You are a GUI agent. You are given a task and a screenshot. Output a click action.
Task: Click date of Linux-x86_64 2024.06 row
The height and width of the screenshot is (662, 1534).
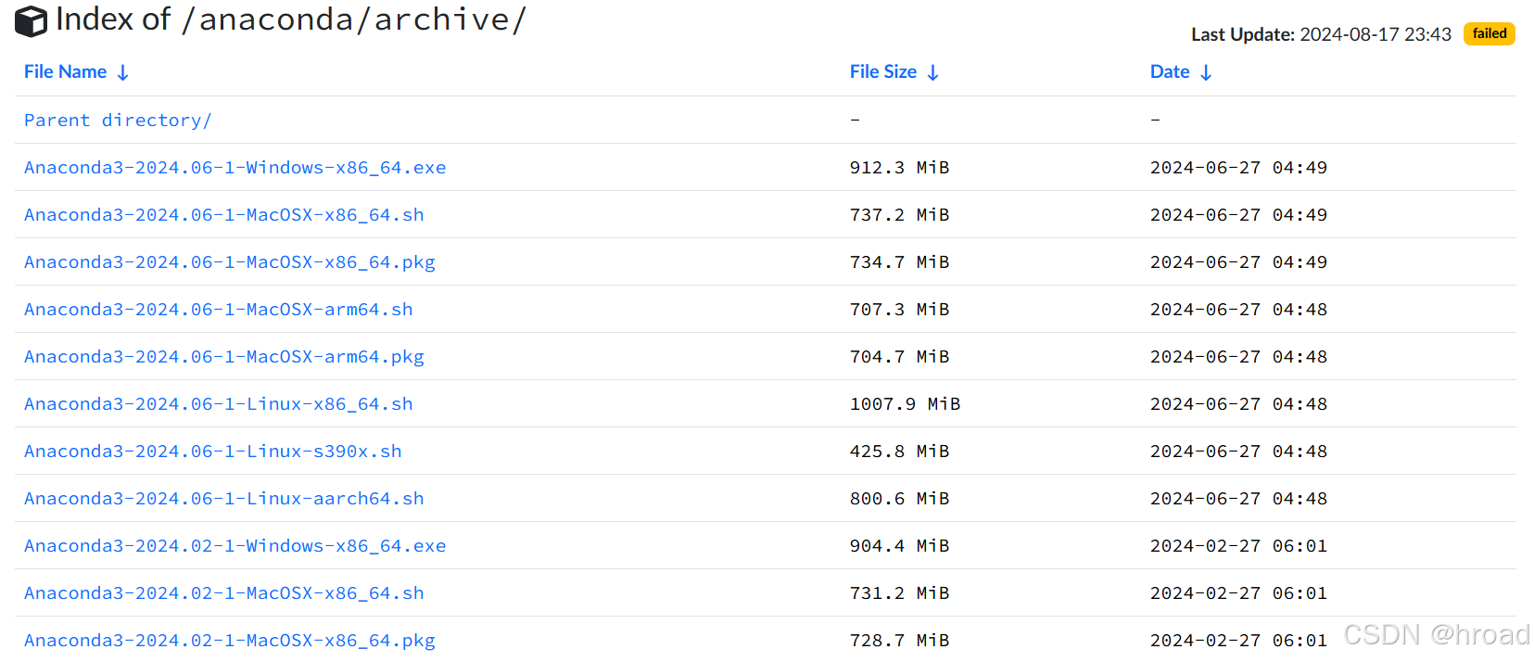coord(1239,404)
